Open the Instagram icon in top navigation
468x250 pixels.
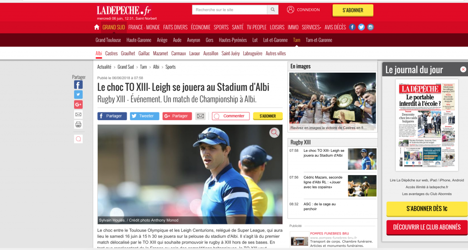click(x=370, y=27)
